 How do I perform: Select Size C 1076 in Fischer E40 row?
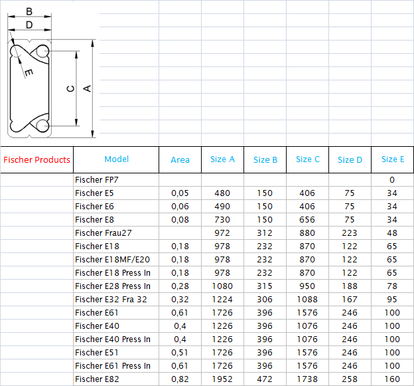[308, 326]
